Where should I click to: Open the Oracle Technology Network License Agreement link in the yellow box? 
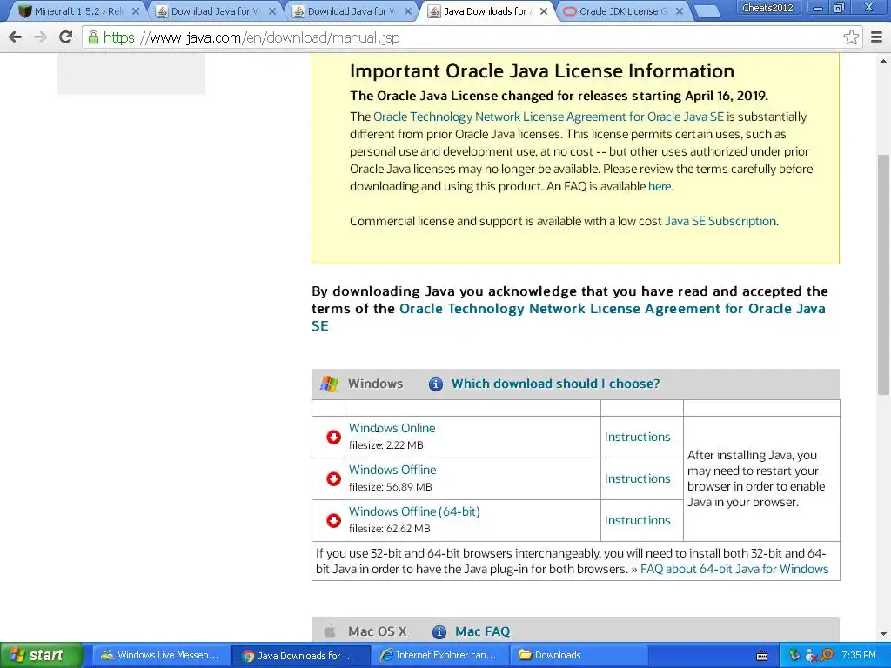(548, 117)
